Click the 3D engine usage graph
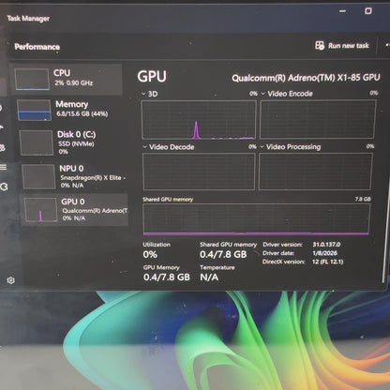Image resolution: width=390 pixels, height=390 pixels. point(199,120)
